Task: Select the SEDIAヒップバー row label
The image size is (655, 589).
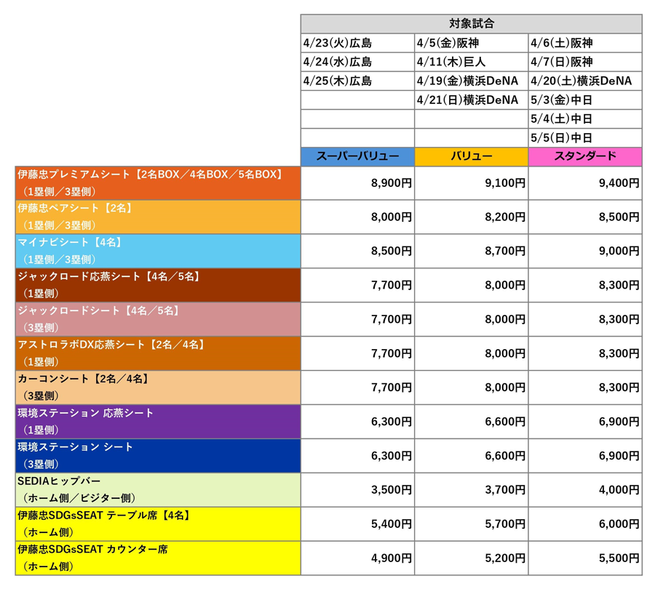Action: (158, 489)
